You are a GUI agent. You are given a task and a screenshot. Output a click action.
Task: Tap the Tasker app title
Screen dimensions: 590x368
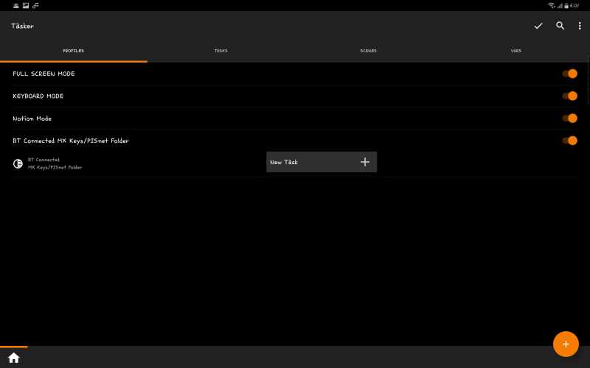click(x=23, y=26)
